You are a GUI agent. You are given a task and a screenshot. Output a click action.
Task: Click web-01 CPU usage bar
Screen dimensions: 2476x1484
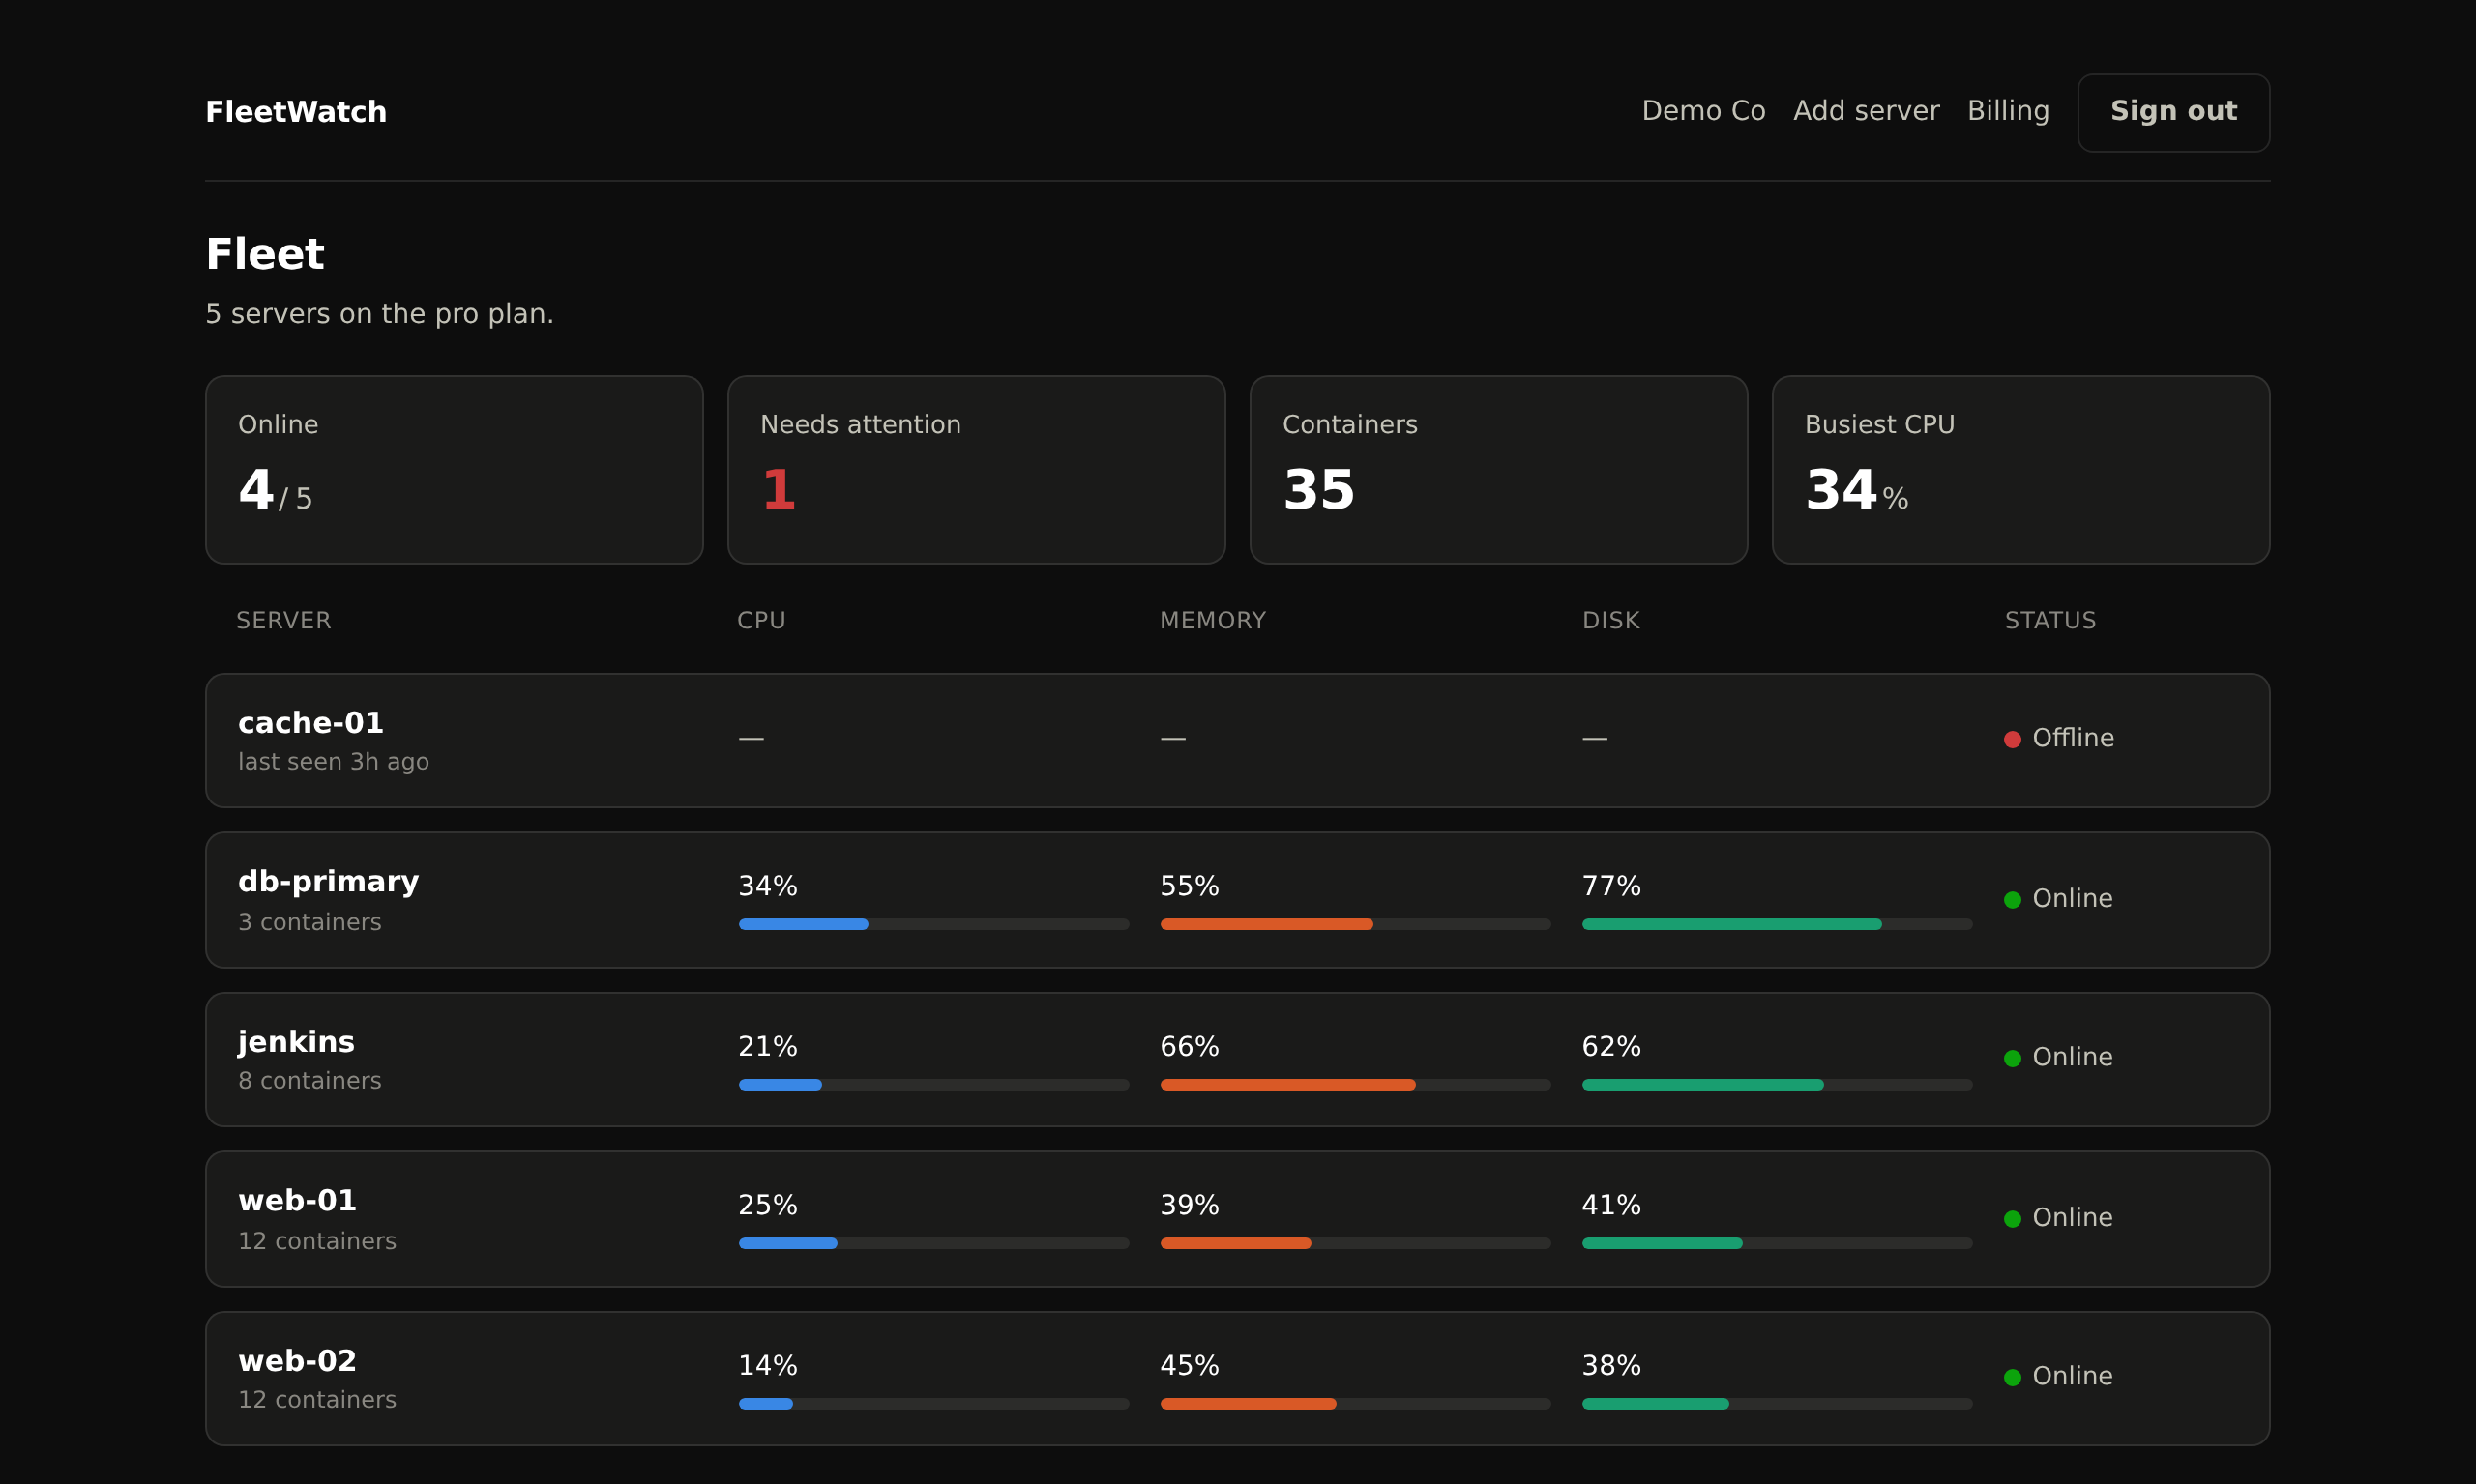(934, 1243)
